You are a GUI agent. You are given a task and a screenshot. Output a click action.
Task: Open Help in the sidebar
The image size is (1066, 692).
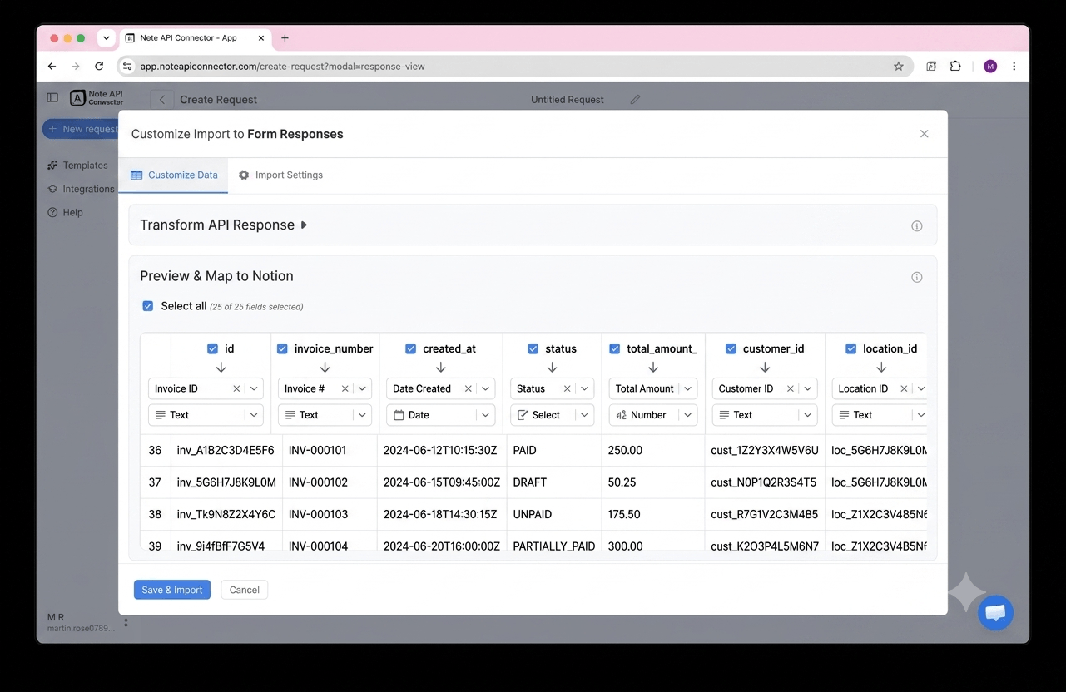[66, 212]
